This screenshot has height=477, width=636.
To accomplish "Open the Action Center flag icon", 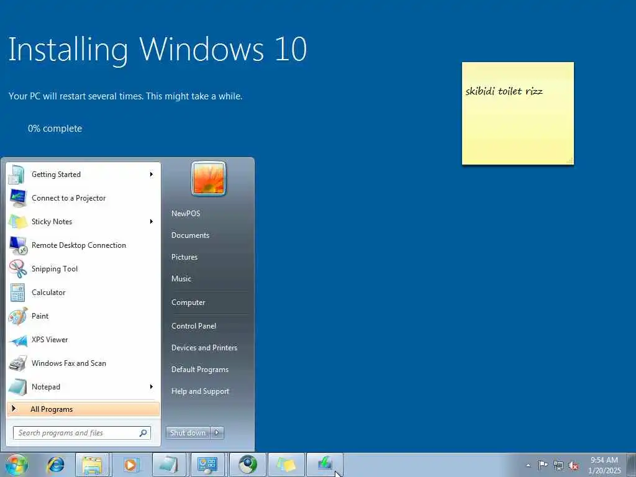I will coord(543,465).
